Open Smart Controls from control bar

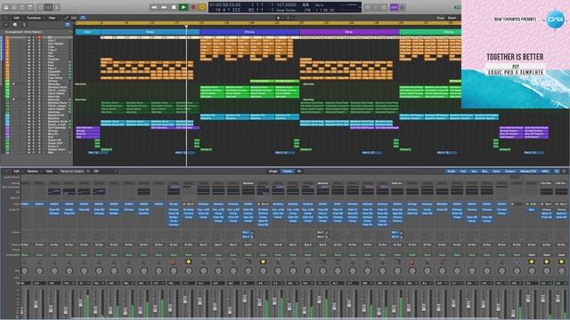(x=40, y=7)
